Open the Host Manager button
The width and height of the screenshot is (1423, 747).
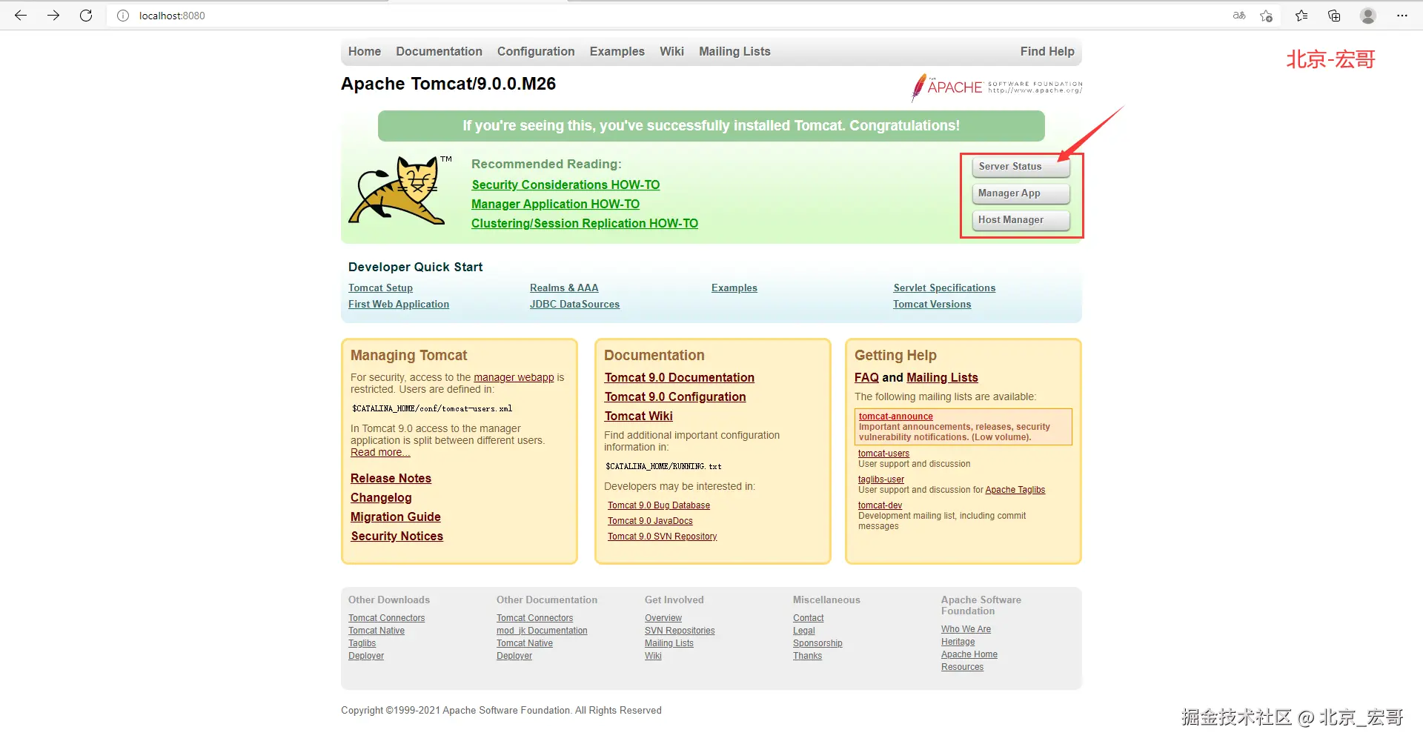pyautogui.click(x=1021, y=220)
